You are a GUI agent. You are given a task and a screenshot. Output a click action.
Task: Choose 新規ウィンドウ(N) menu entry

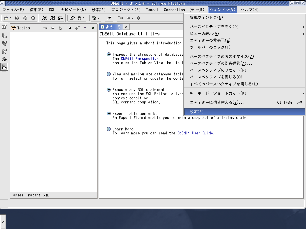(245, 18)
